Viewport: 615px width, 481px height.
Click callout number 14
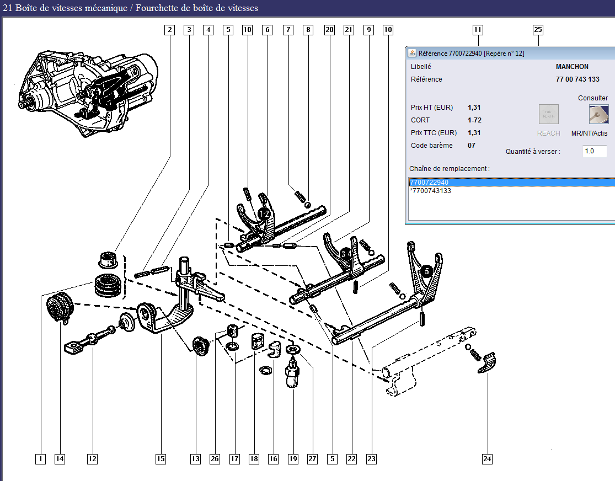[60, 459]
